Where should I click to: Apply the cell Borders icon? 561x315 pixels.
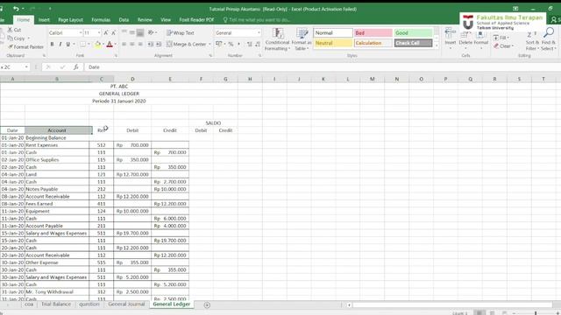(82, 44)
